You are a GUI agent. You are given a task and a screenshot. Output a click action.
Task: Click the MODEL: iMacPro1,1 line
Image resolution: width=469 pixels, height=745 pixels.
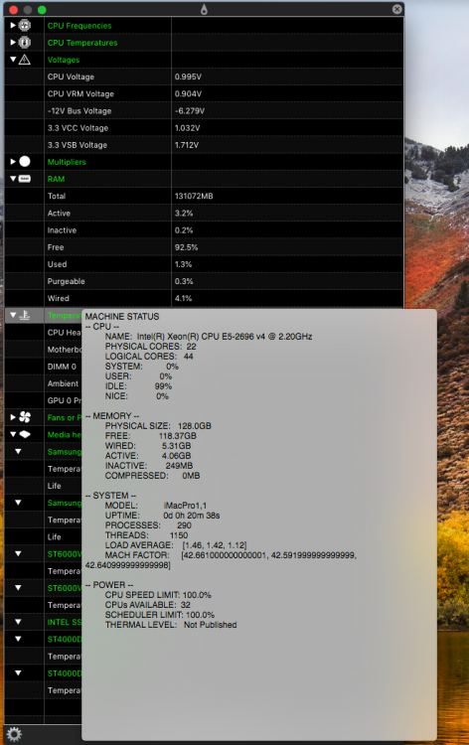point(156,506)
